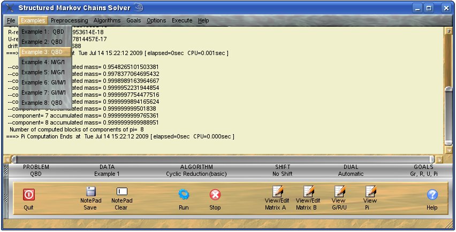Open the Execute menu
The width and height of the screenshot is (456, 232).
(182, 20)
